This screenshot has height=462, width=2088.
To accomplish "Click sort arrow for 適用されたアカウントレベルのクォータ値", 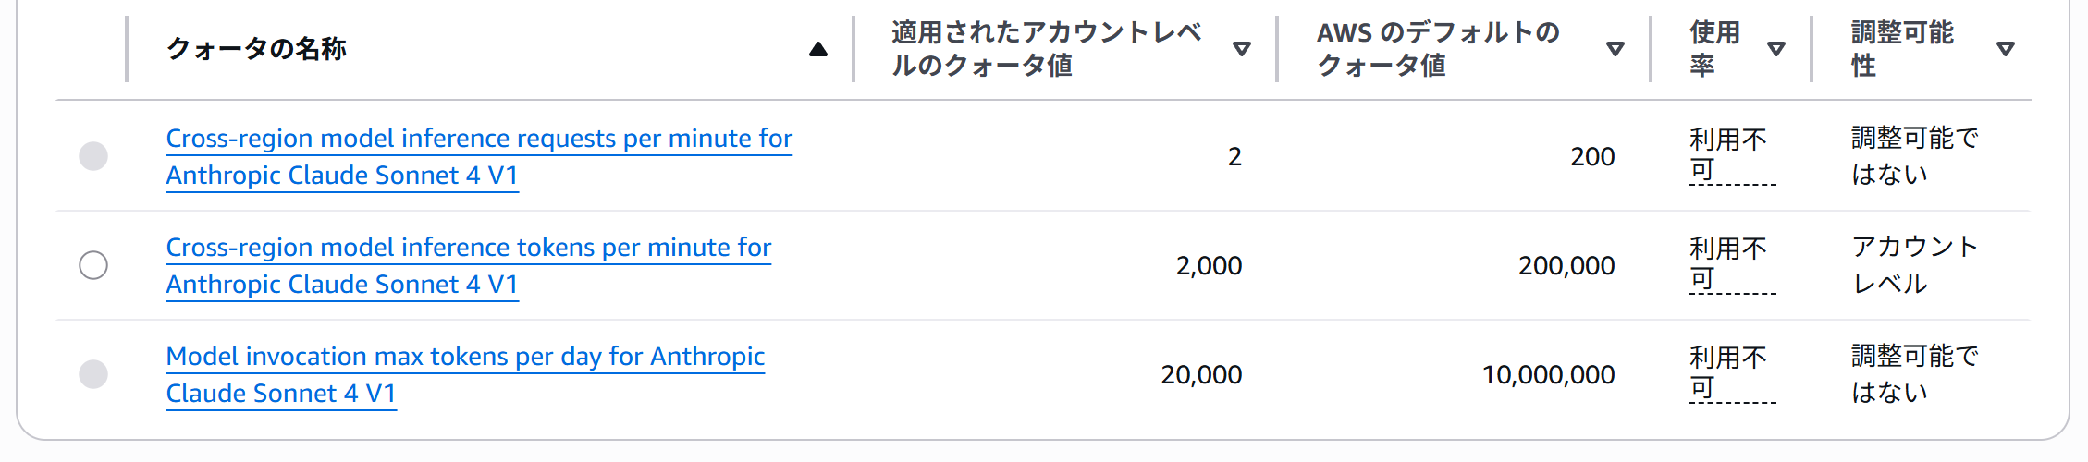I will pos(1242,49).
